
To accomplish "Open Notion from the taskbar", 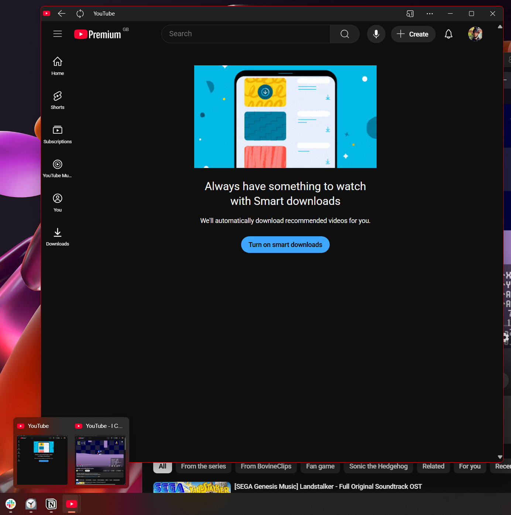I will click(x=51, y=504).
